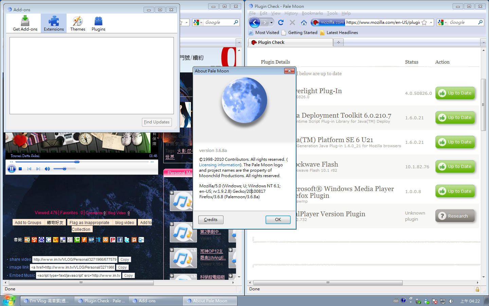Viewport: 489px width, 306px height.
Task: Click the Reload page icon
Action: point(281,22)
